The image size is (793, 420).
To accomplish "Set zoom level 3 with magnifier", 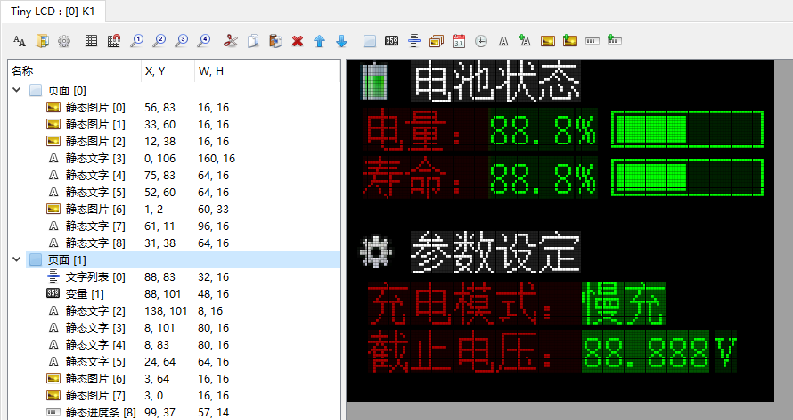I will click(181, 41).
